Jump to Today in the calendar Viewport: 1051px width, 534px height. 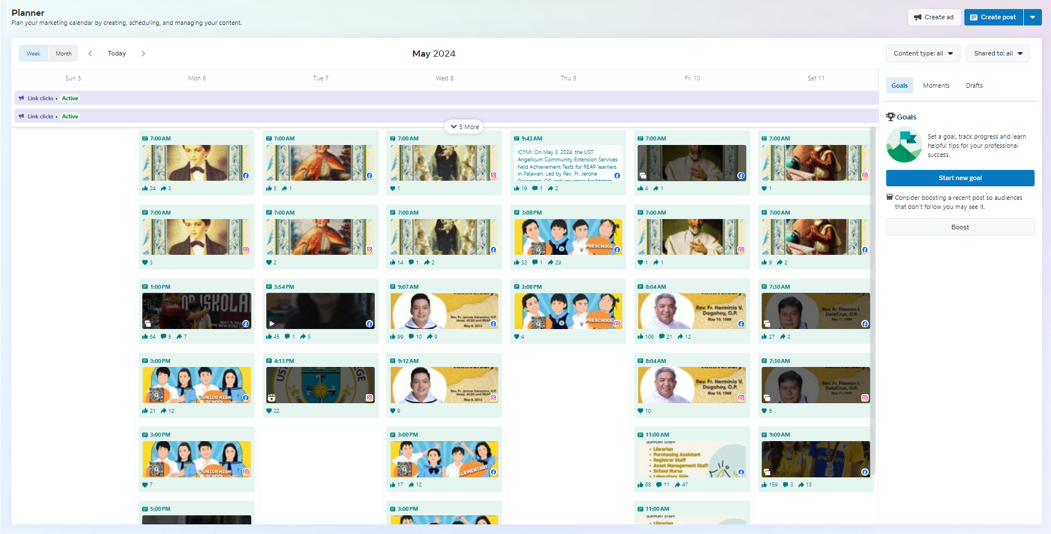117,53
